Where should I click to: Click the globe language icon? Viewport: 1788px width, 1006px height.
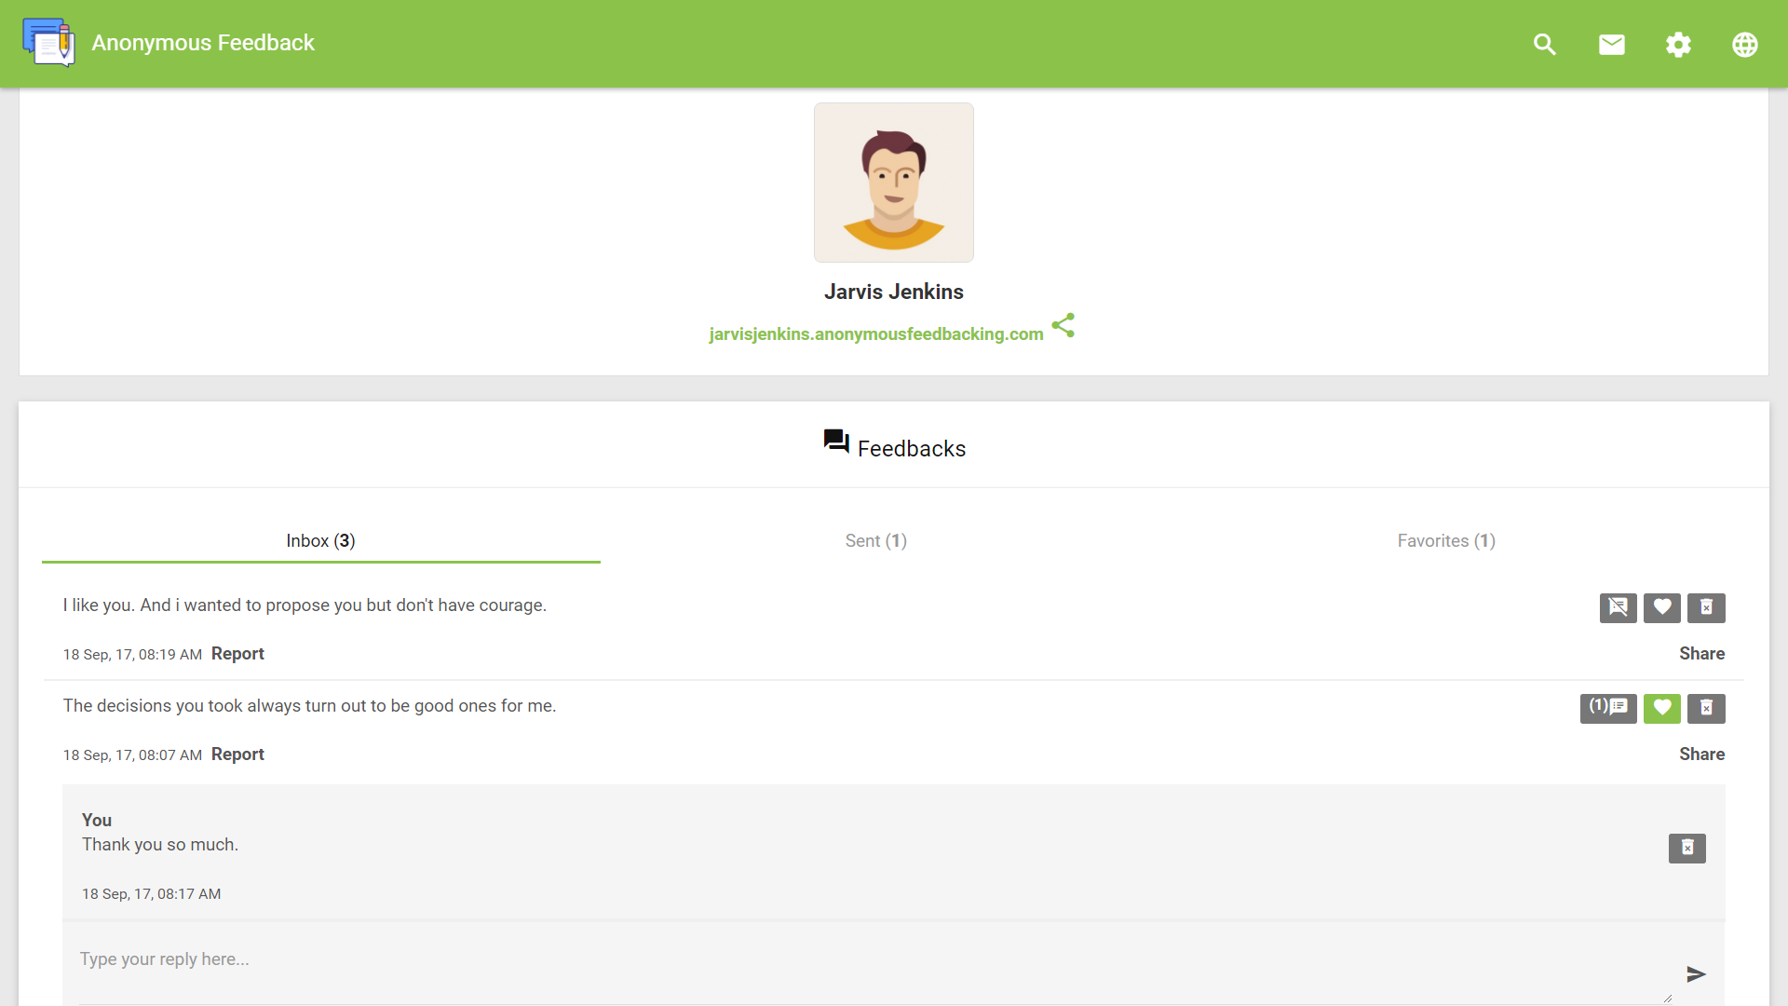tap(1745, 44)
